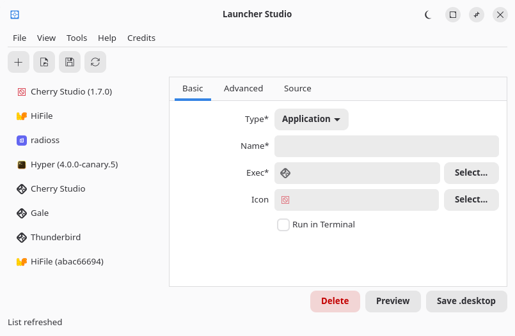Switch to the Advanced tab
Image resolution: width=515 pixels, height=336 pixels.
243,89
